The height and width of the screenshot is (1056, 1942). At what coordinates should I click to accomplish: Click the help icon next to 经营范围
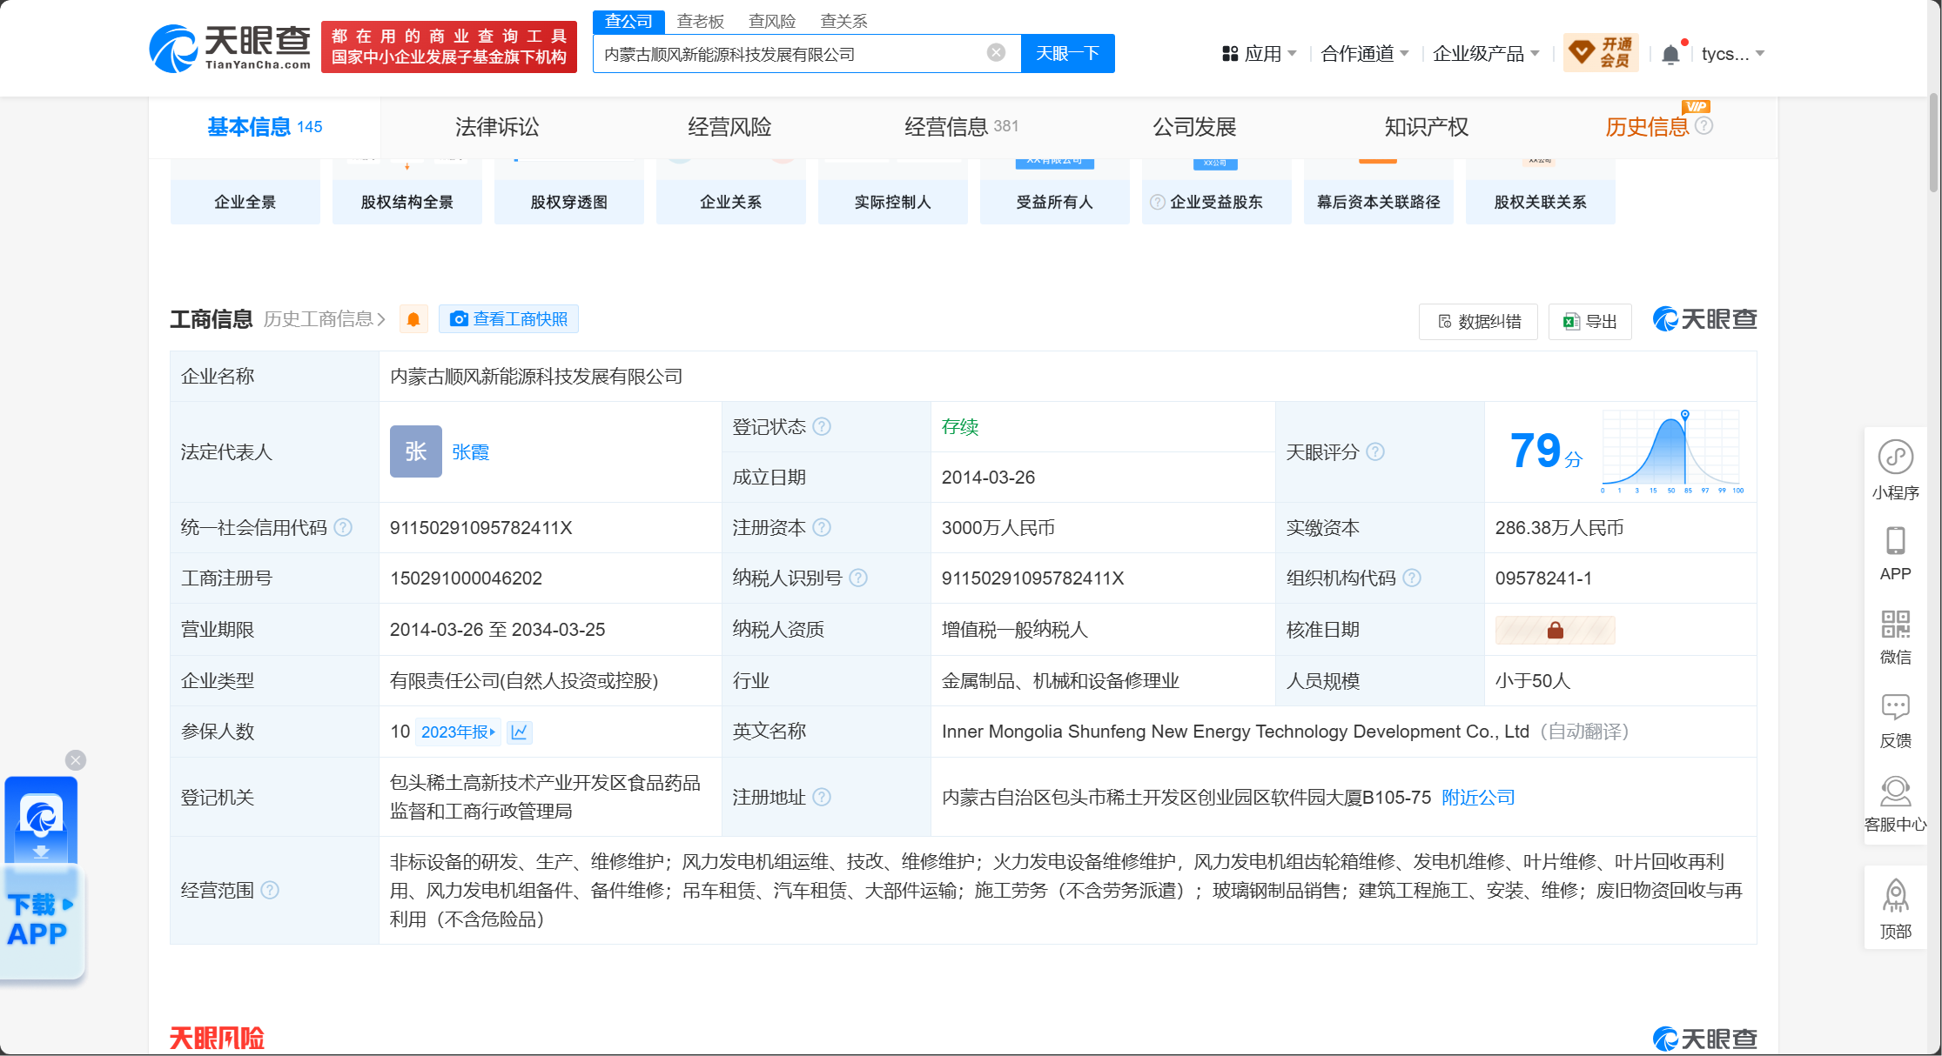270,890
